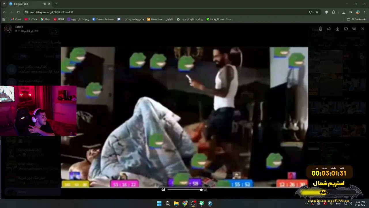Open the Gmail bookmark
Screen dimensions: 369x208
[x=16, y=19]
